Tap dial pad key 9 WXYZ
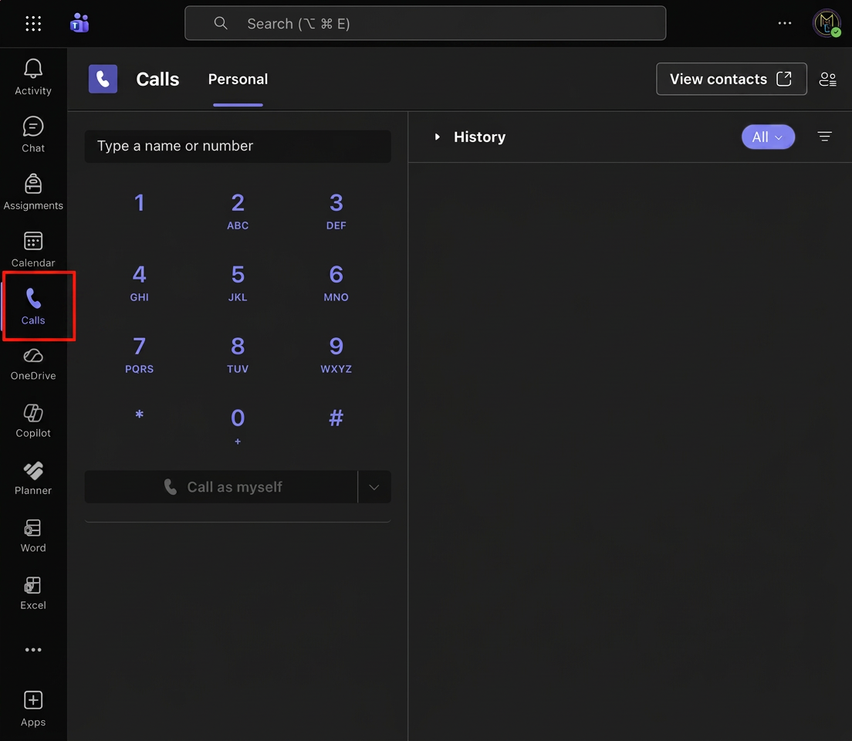The height and width of the screenshot is (741, 852). (x=336, y=354)
